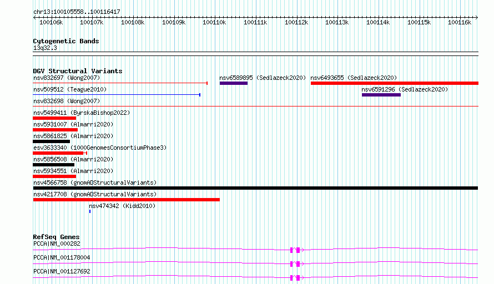Click the small blue nsv474342 marker
494x284 pixels.
[x=90, y=211]
